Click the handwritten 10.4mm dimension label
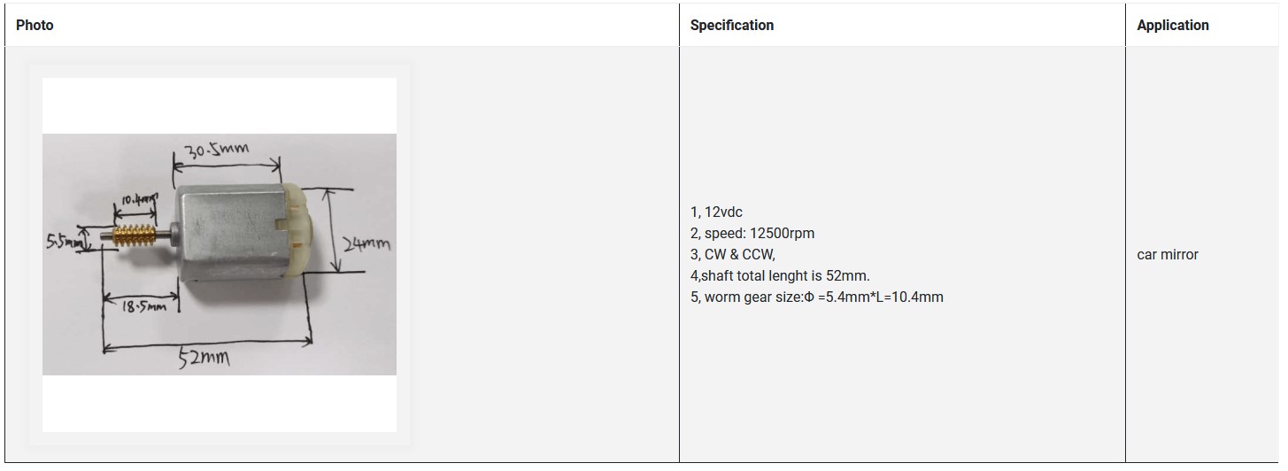 (138, 201)
